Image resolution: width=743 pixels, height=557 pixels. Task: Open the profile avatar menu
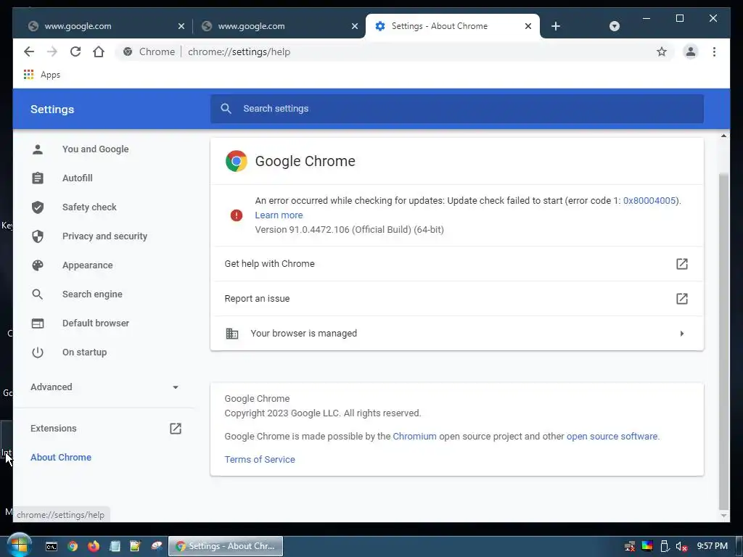(691, 51)
